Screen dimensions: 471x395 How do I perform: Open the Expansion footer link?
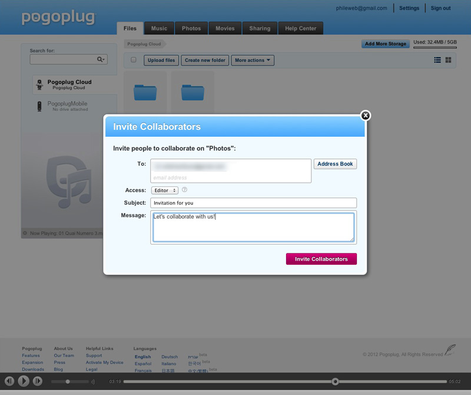pyautogui.click(x=32, y=363)
